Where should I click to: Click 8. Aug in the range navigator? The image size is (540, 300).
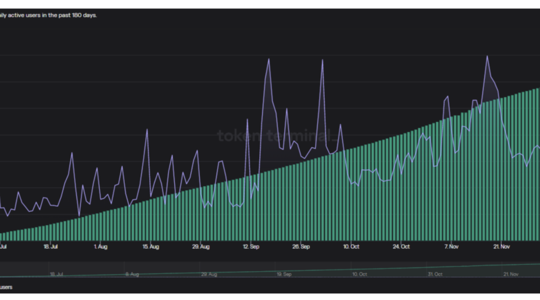pyautogui.click(x=131, y=274)
